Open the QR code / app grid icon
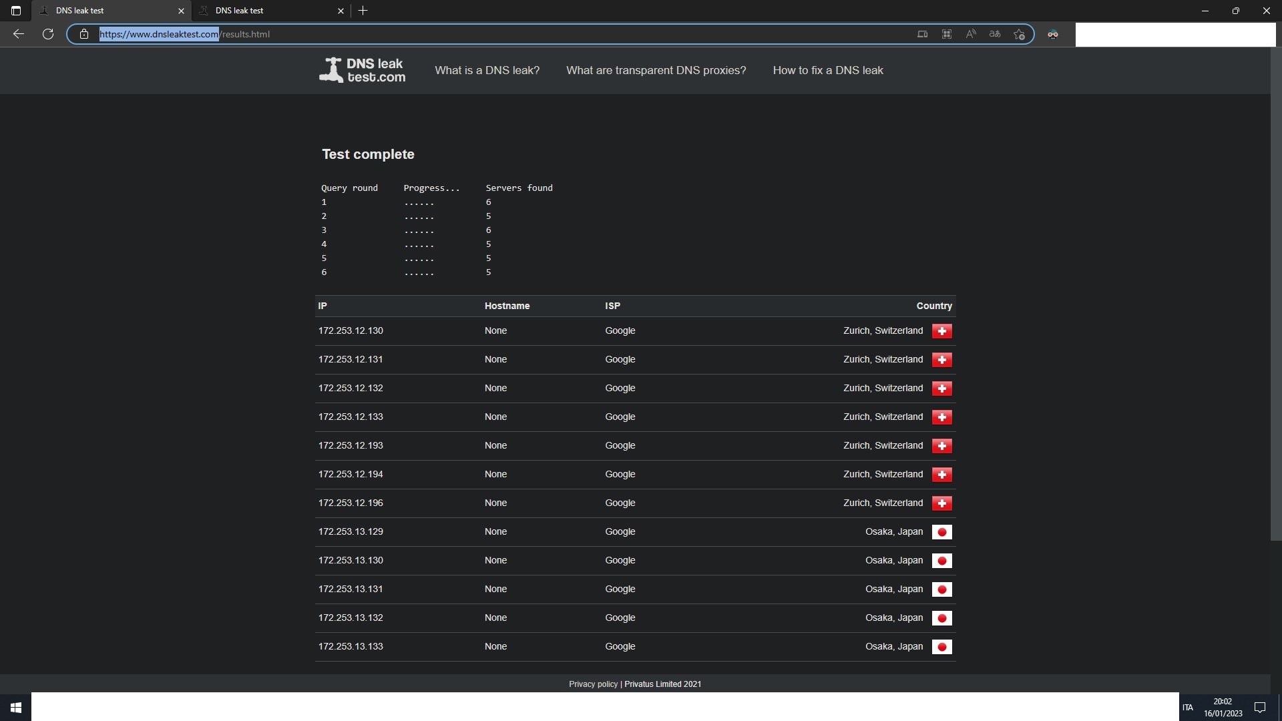Image resolution: width=1282 pixels, height=721 pixels. [947, 34]
